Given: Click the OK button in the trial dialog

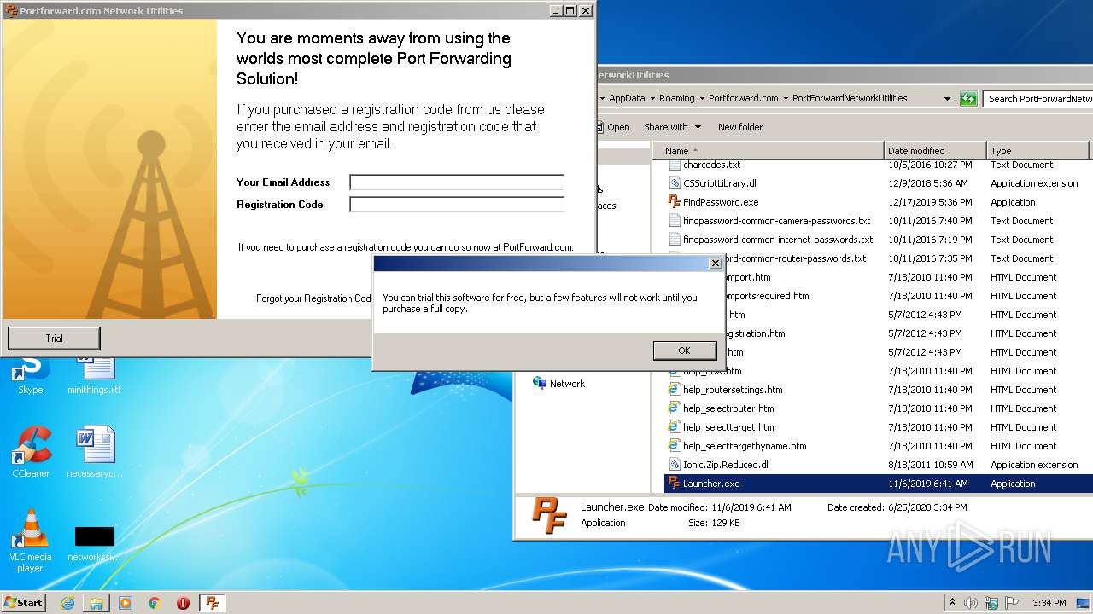Looking at the screenshot, I should pyautogui.click(x=684, y=350).
